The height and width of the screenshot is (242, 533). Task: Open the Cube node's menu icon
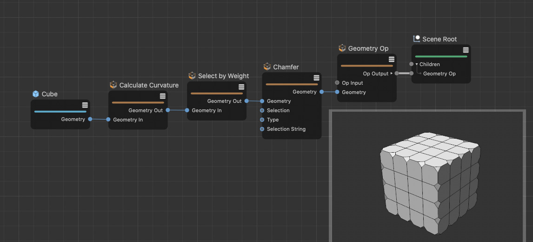click(x=85, y=105)
